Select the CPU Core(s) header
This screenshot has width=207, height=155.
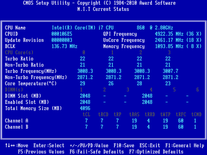(x=19, y=52)
